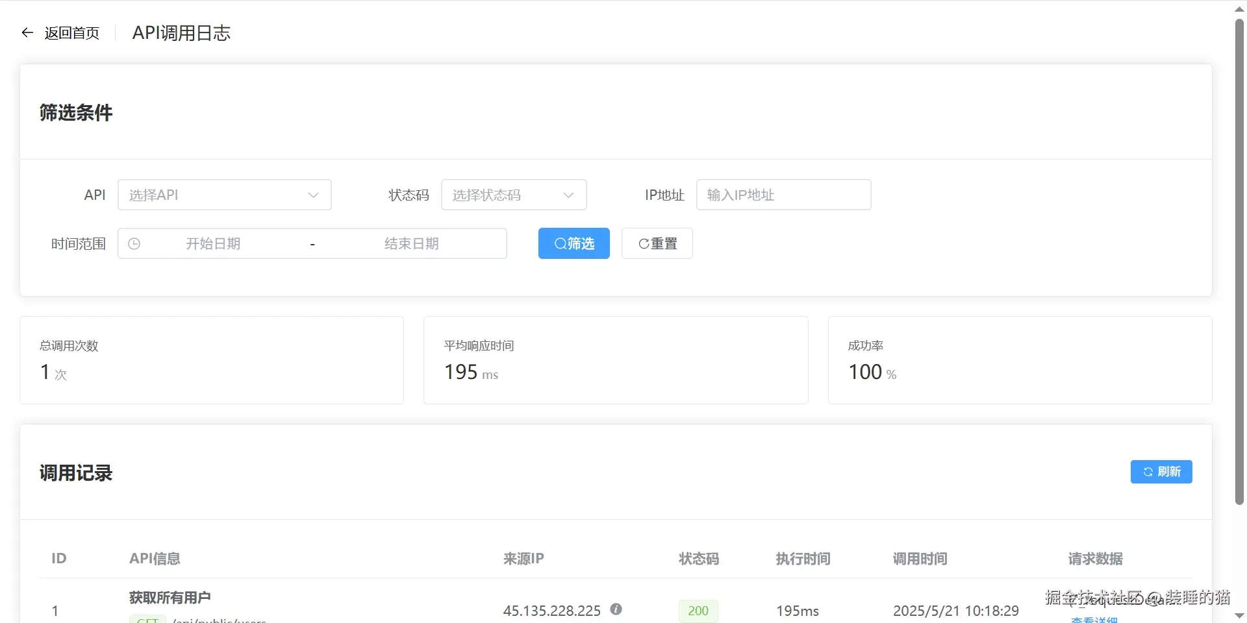Click the 结束日期 date field
Image resolution: width=1247 pixels, height=623 pixels.
[412, 243]
